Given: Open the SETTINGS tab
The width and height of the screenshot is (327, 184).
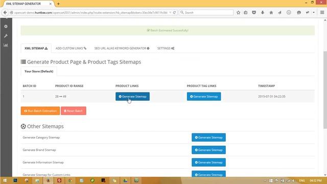Looking at the screenshot, I should click(166, 48).
